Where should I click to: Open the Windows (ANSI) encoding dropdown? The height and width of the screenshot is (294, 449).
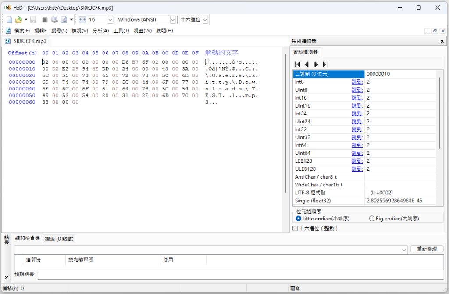coord(172,19)
